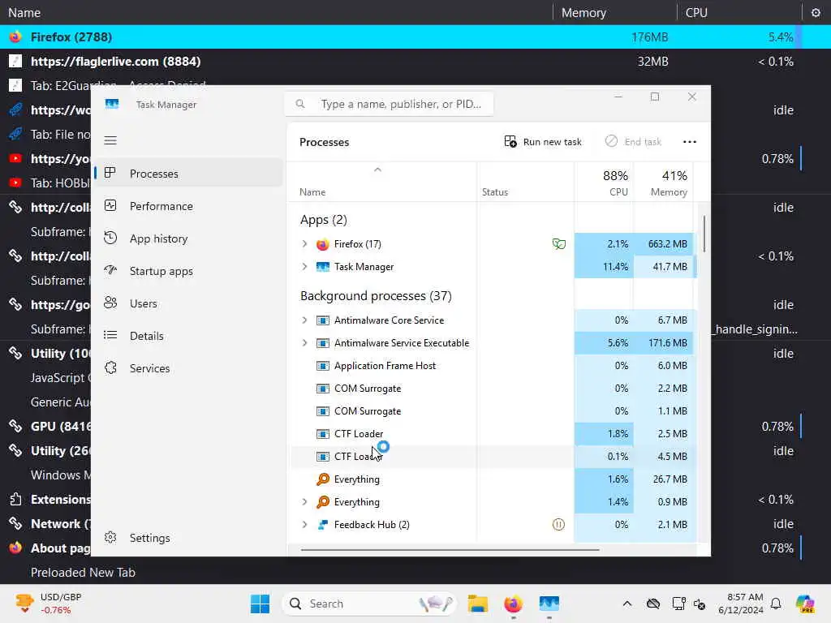Click Task Manager icon in the taskbar

click(x=549, y=604)
